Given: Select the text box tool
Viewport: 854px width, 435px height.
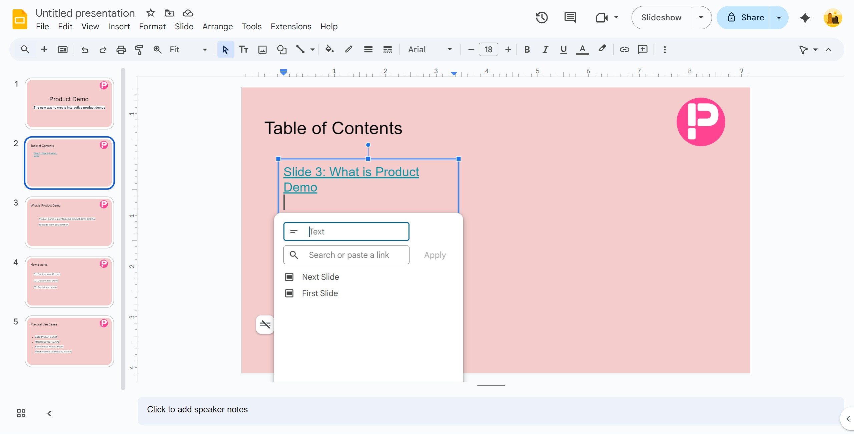Looking at the screenshot, I should click(x=243, y=50).
